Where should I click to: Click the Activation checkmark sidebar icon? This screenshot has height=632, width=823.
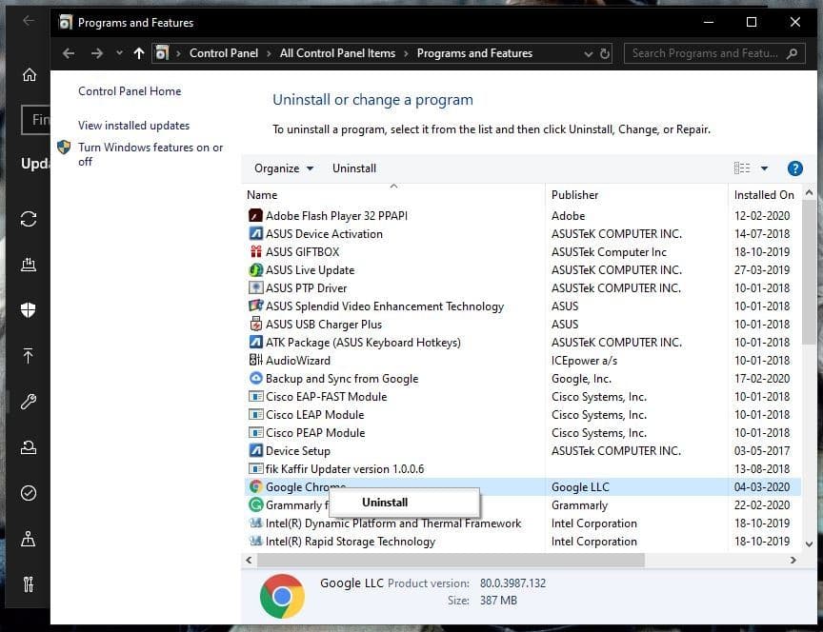pyautogui.click(x=29, y=493)
